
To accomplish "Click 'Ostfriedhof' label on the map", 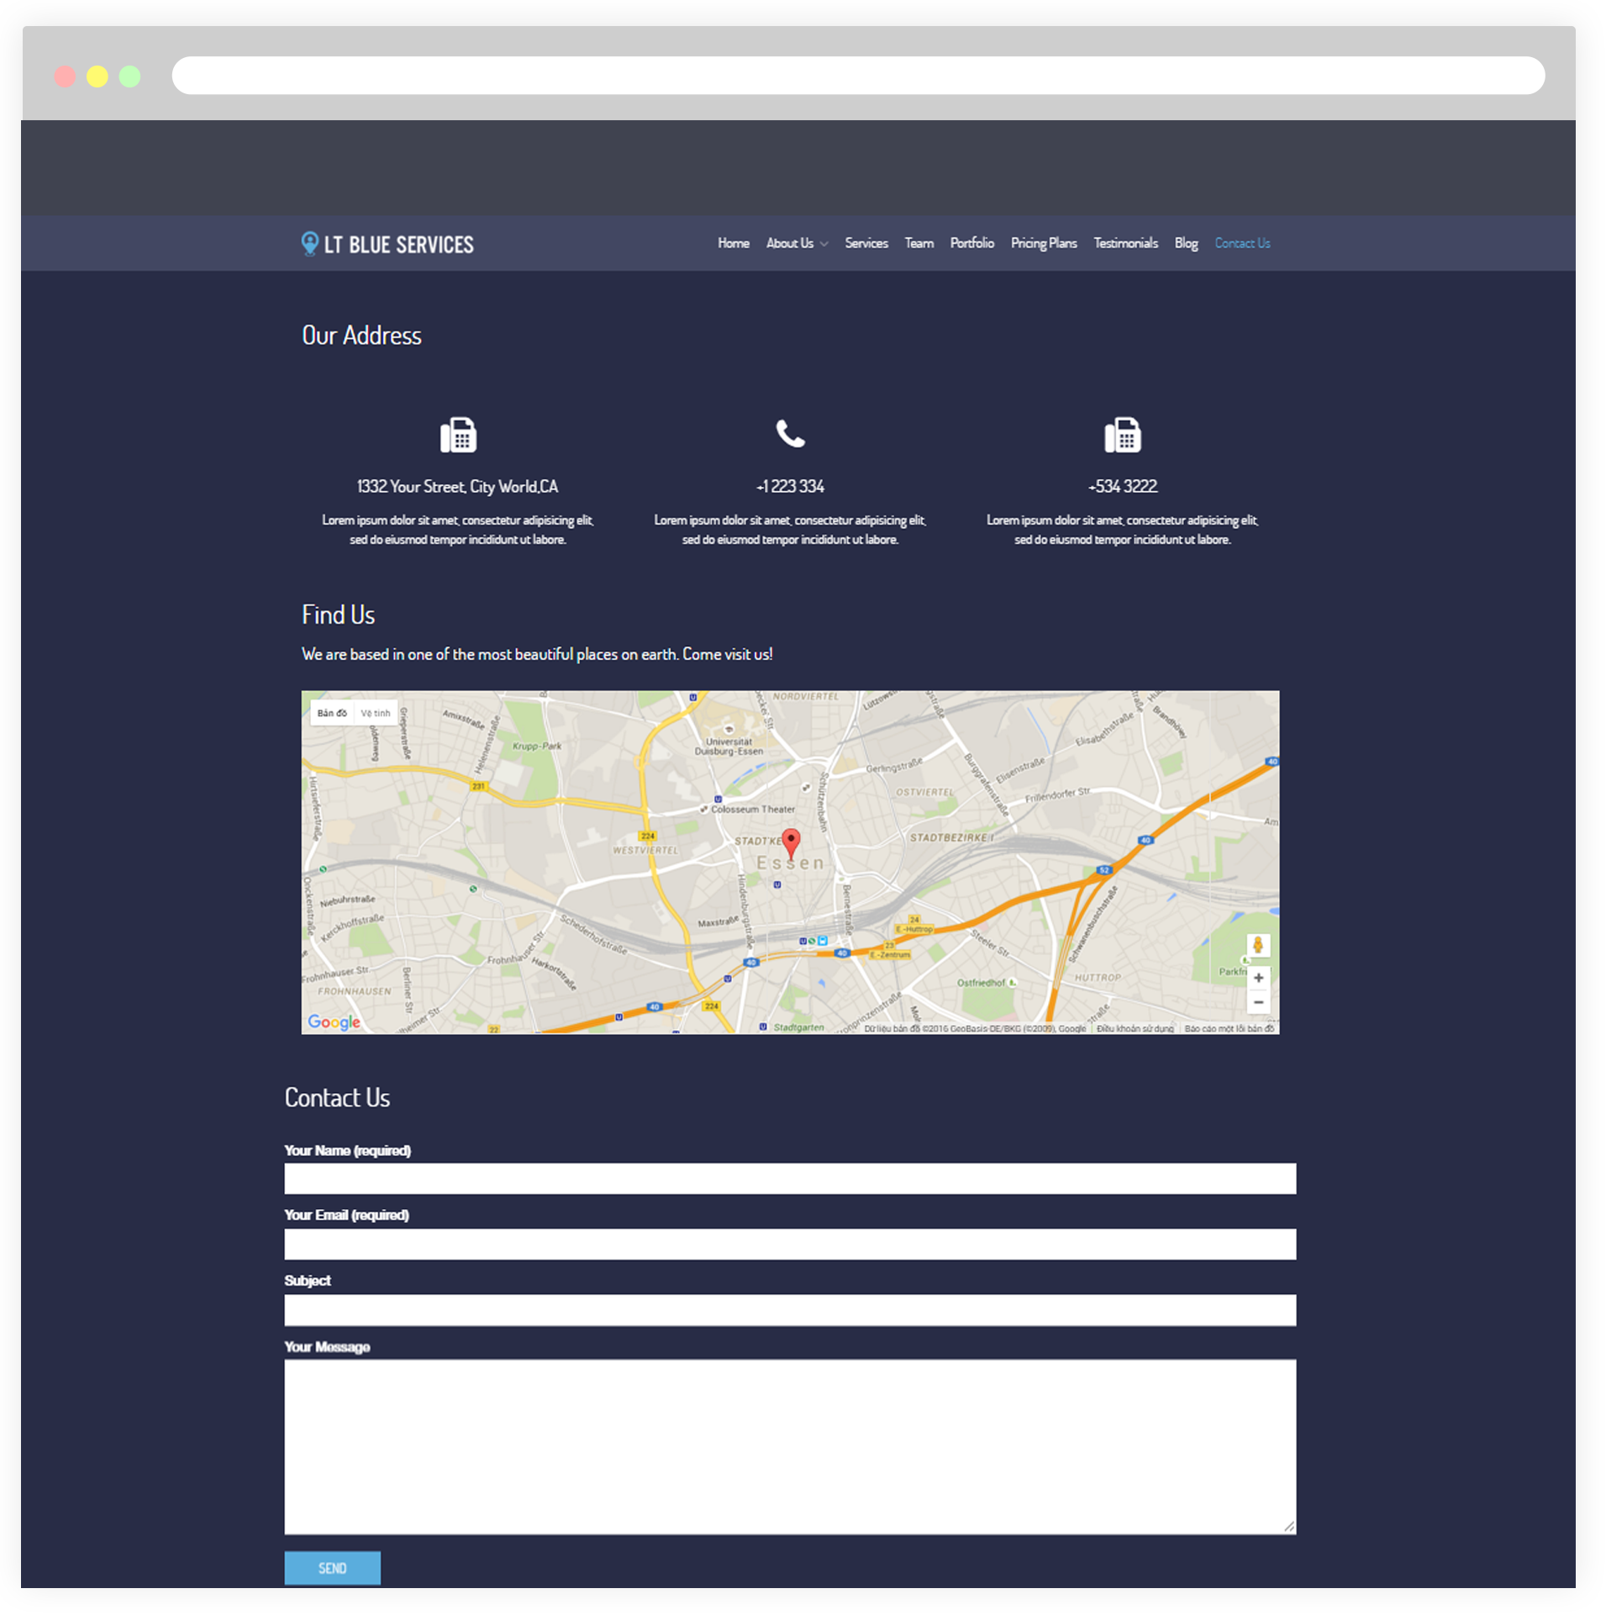I will [x=981, y=982].
